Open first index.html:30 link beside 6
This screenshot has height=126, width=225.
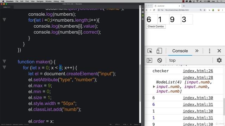198,98
